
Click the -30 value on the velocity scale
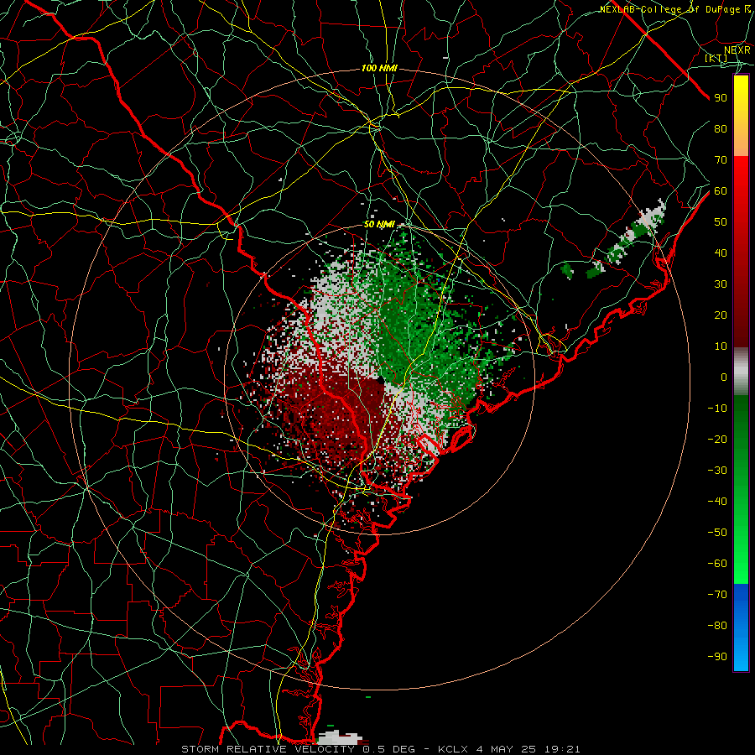tap(717, 471)
